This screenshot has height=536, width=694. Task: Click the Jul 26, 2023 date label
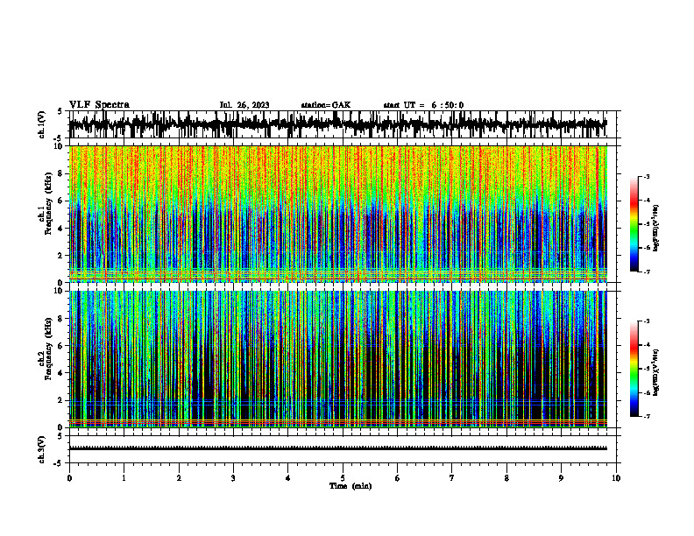244,105
